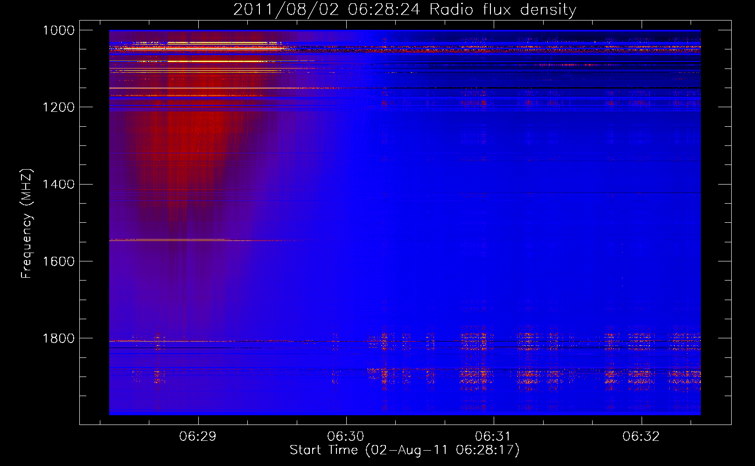Click the 06:32 time axis label
Viewport: 755px width, 466px height.
tap(641, 436)
